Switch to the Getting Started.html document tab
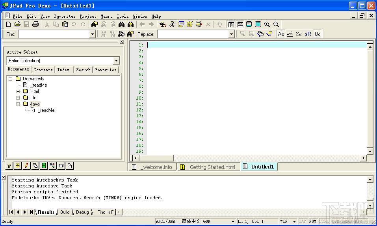377x226 pixels. (x=209, y=167)
